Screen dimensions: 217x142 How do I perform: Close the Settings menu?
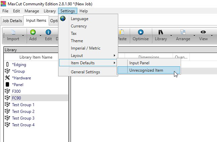(68, 11)
